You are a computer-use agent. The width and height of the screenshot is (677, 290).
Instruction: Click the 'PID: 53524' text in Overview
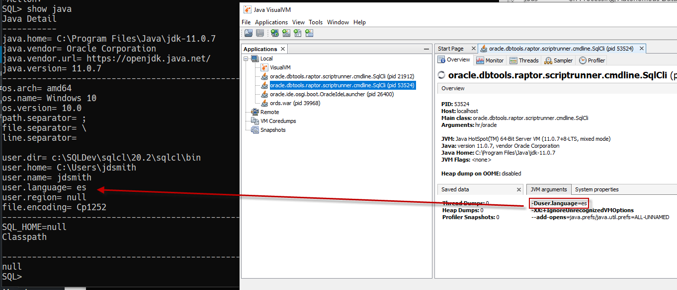coord(454,104)
